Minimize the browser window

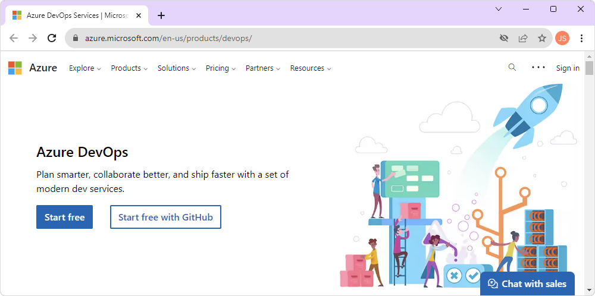pos(526,9)
